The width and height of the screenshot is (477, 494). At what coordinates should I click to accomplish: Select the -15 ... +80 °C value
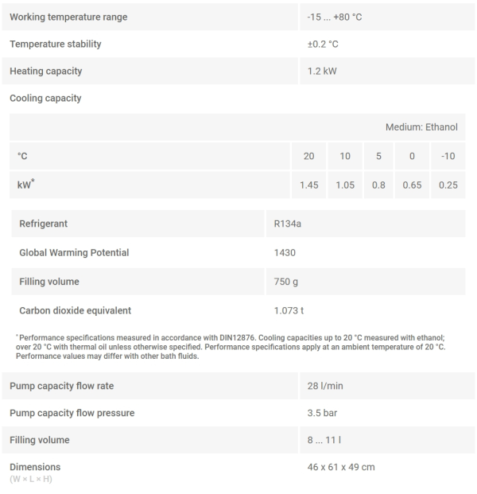point(335,18)
